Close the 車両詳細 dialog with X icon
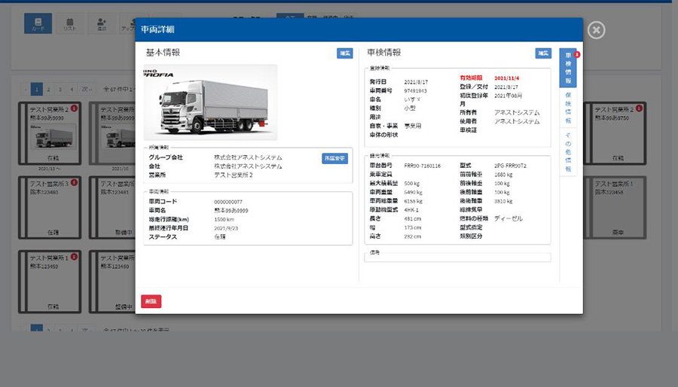This screenshot has width=678, height=387. (x=596, y=29)
